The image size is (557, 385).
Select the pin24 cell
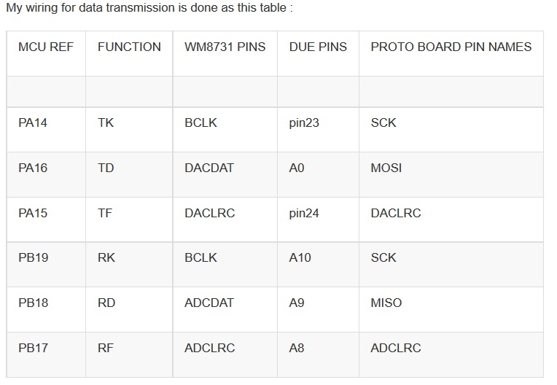pyautogui.click(x=318, y=220)
